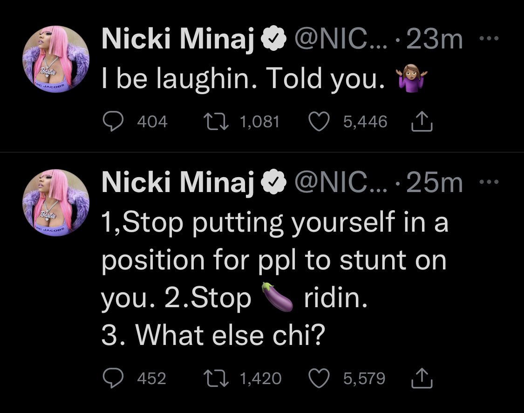Image resolution: width=524 pixels, height=413 pixels.
Task: Click the 23m timestamp
Action: click(434, 40)
